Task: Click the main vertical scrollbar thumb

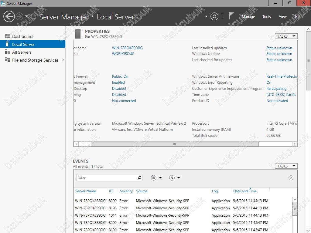Action: (x=309, y=61)
